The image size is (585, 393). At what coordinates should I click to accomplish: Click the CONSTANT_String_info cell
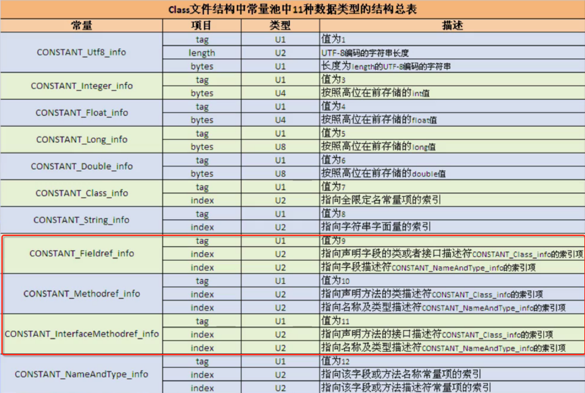click(82, 220)
